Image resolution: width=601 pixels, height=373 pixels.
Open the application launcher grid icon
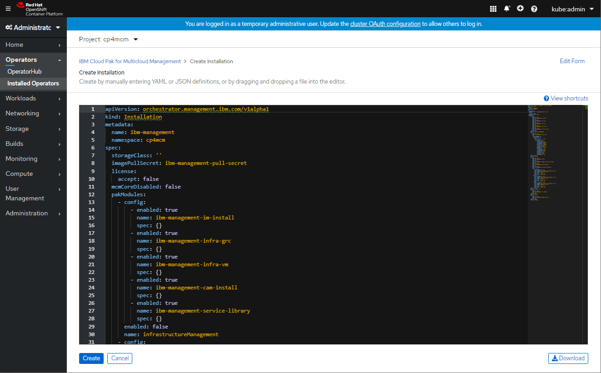pos(493,9)
